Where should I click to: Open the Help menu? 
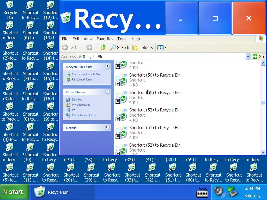pos(136,39)
